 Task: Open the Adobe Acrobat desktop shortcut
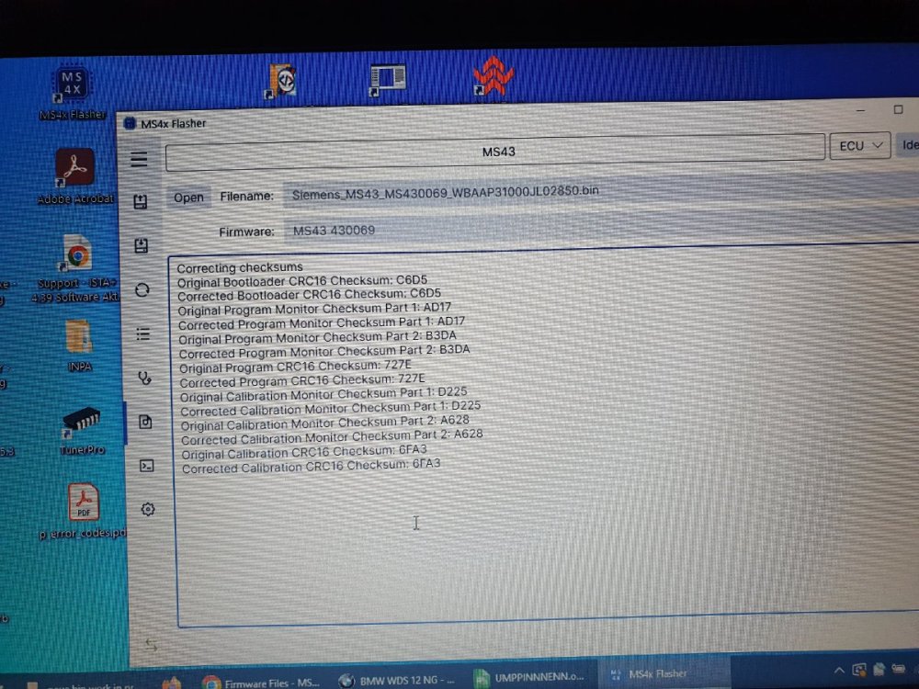point(75,175)
